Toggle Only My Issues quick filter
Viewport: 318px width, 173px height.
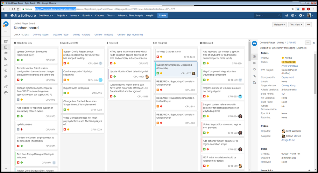40,35
